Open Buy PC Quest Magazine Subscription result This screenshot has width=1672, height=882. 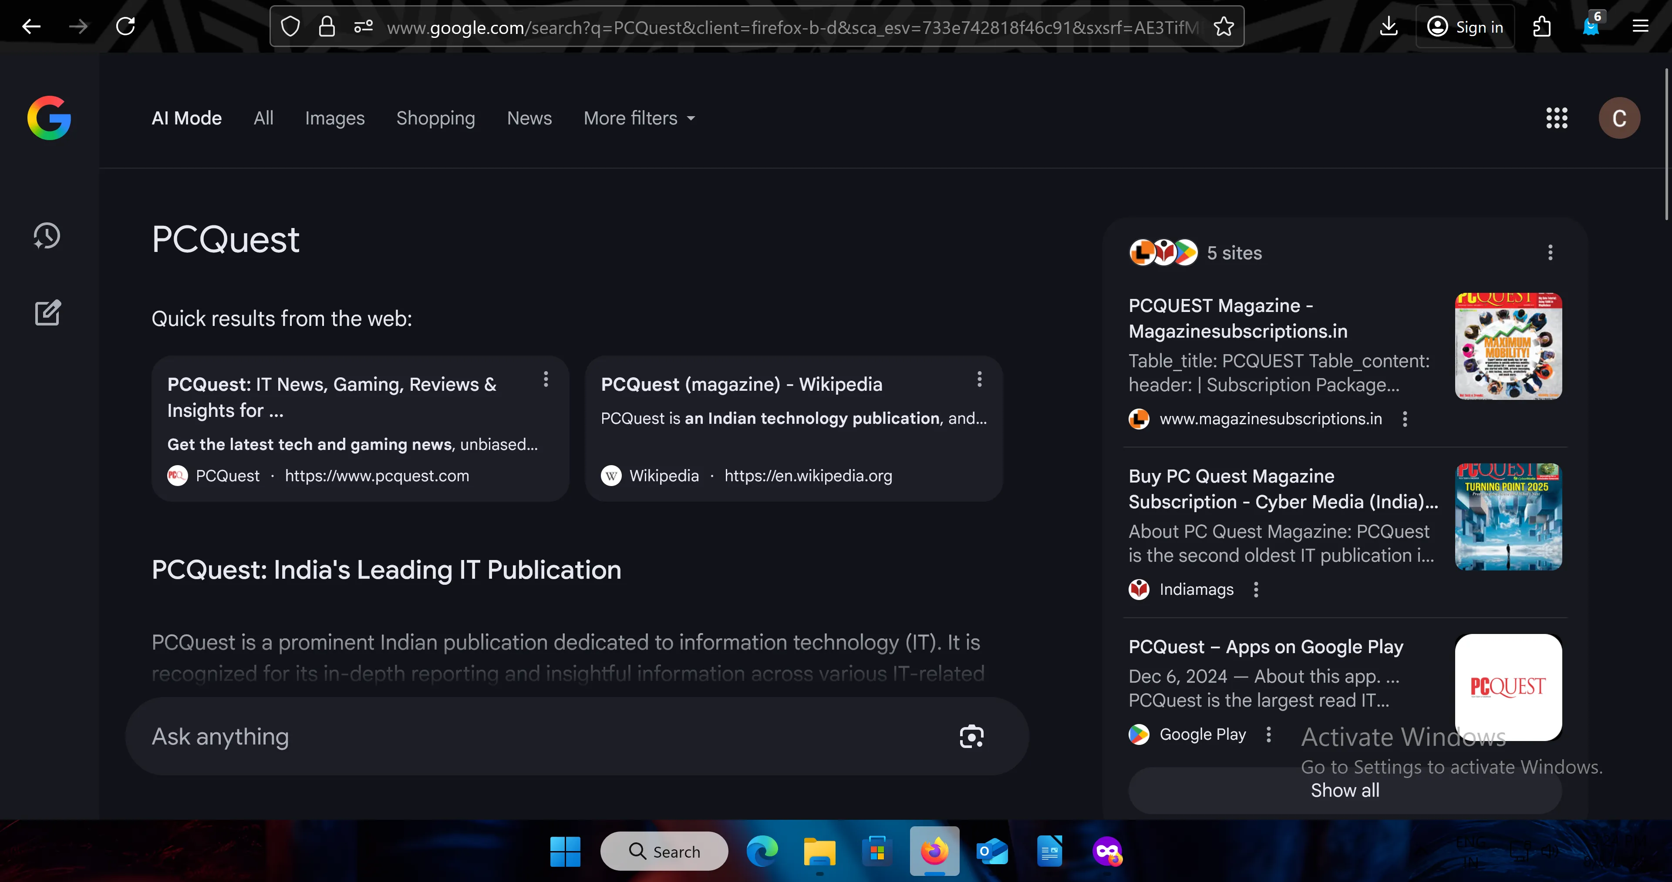pyautogui.click(x=1283, y=489)
